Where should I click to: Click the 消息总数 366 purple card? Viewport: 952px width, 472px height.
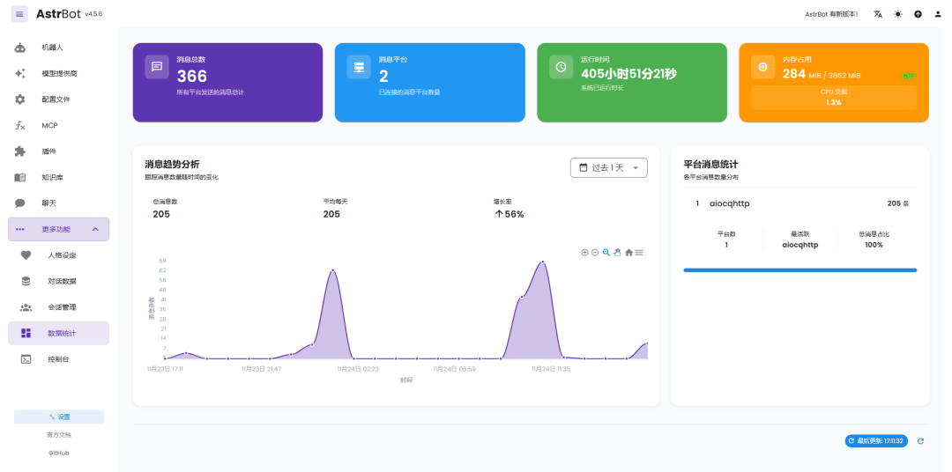tap(227, 82)
